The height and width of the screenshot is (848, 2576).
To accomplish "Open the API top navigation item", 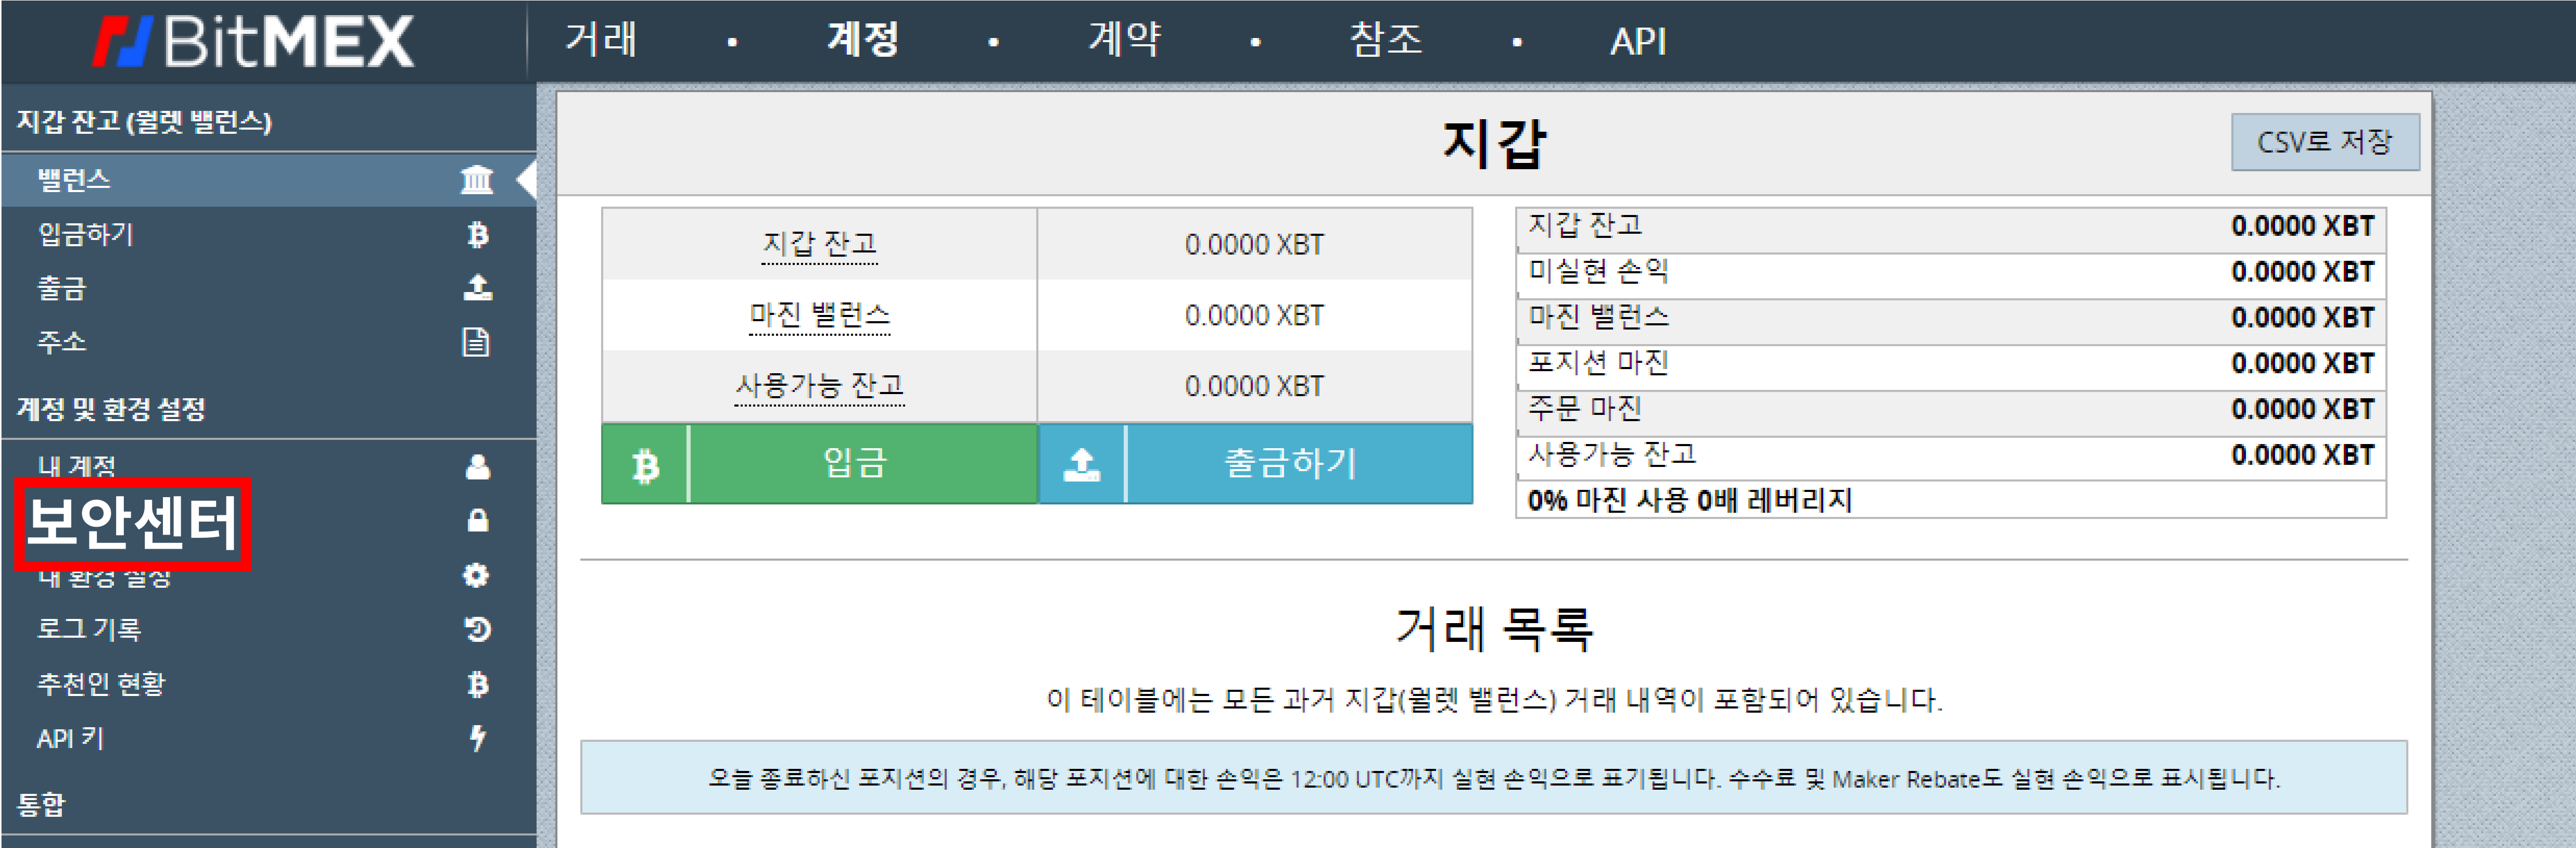I will tap(1637, 41).
